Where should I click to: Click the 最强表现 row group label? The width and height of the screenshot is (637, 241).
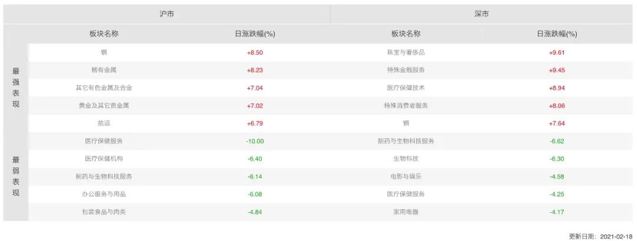(16, 88)
